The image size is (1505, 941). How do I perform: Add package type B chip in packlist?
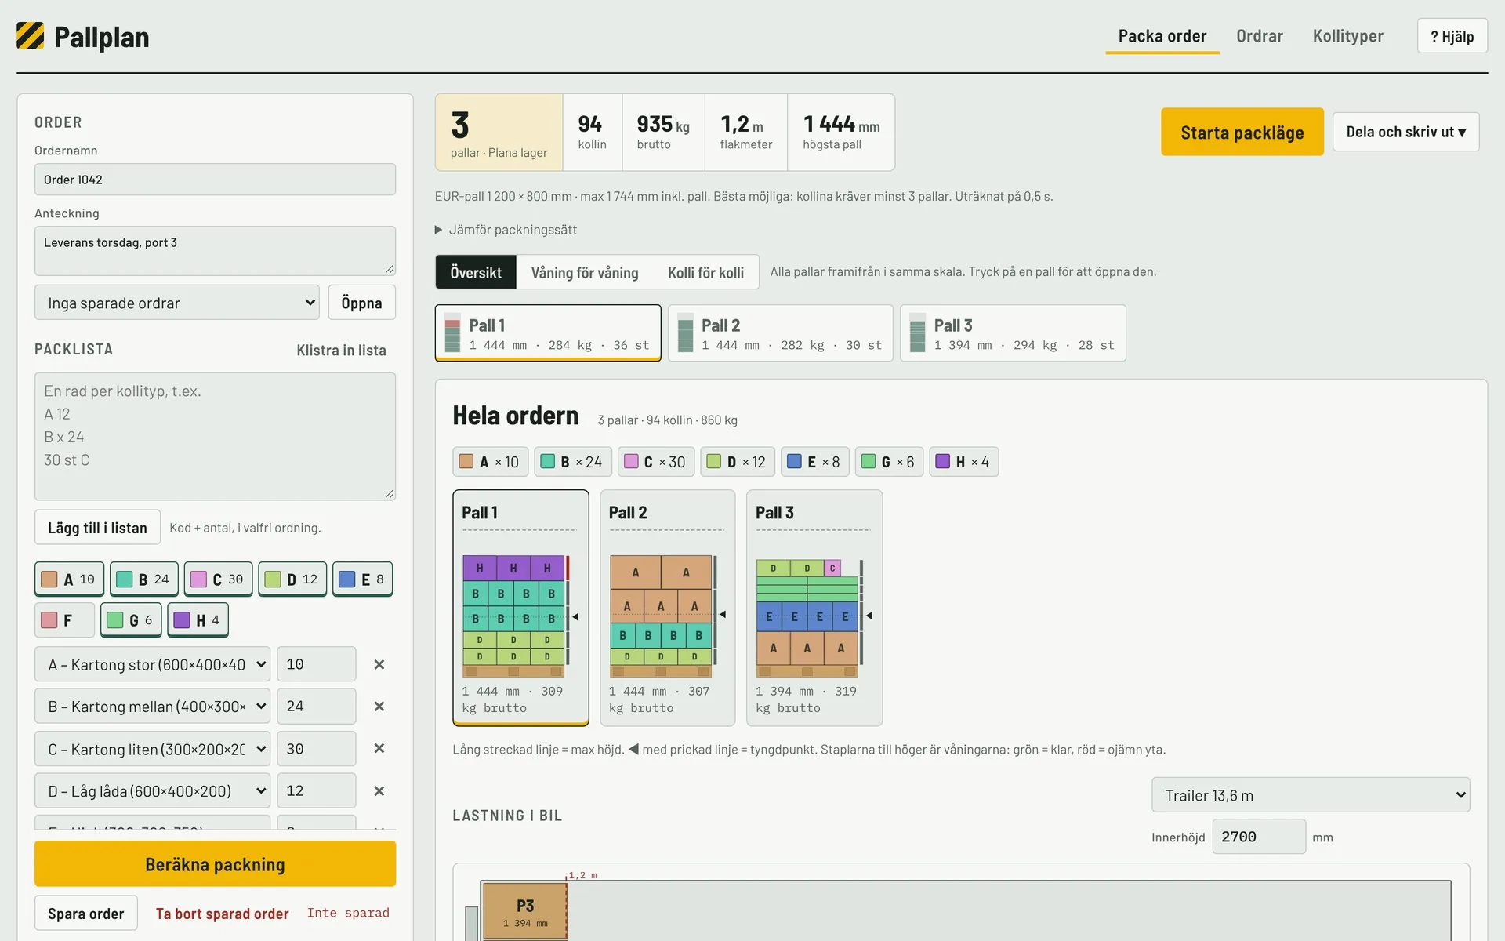(143, 579)
